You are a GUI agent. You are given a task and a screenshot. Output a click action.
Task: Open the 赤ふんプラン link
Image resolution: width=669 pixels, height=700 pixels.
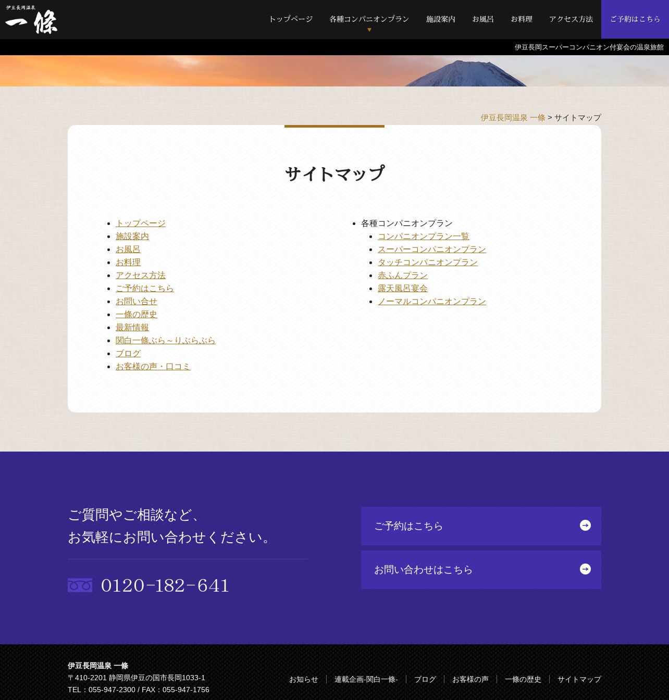pos(403,275)
